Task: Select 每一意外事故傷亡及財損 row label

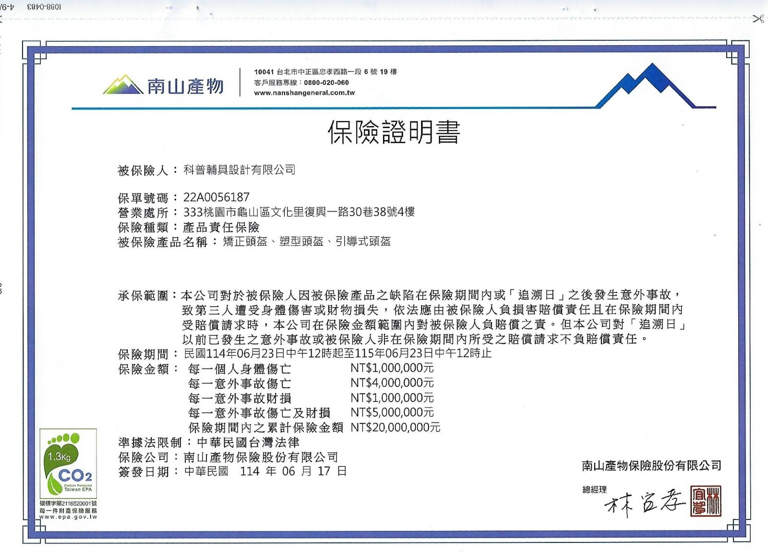Action: [x=259, y=413]
